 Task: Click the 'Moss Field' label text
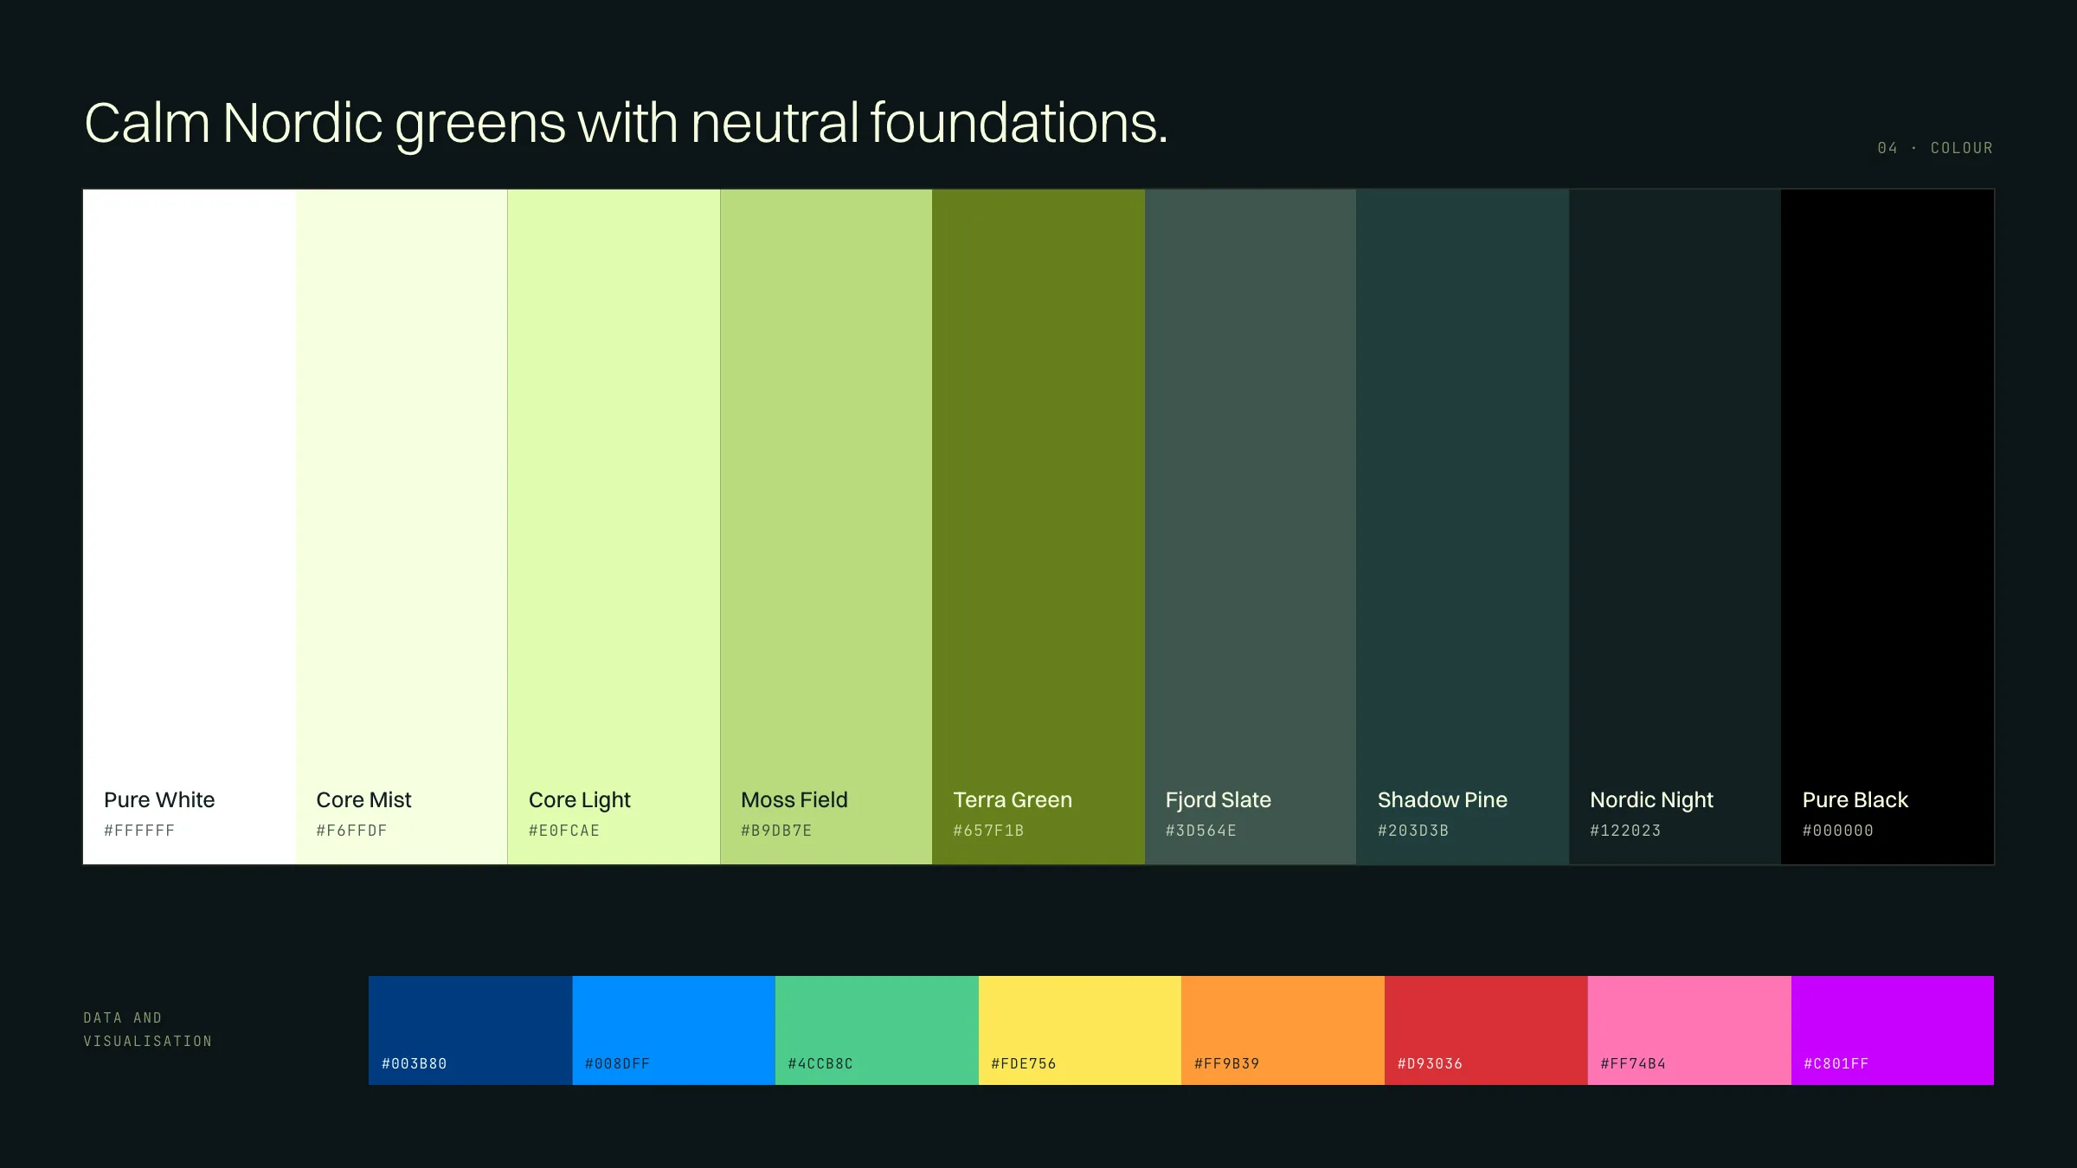794,800
